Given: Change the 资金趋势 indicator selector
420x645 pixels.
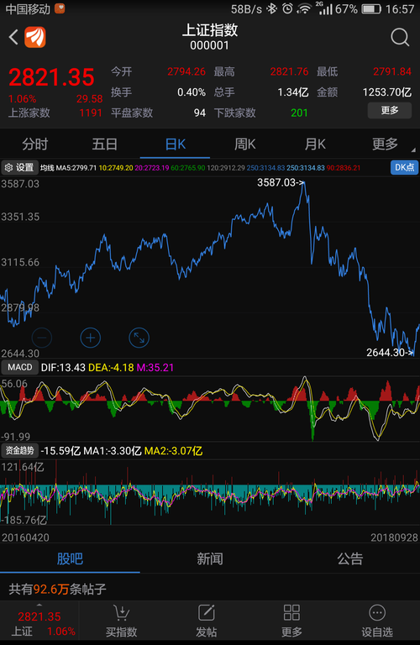Looking at the screenshot, I should [x=20, y=451].
